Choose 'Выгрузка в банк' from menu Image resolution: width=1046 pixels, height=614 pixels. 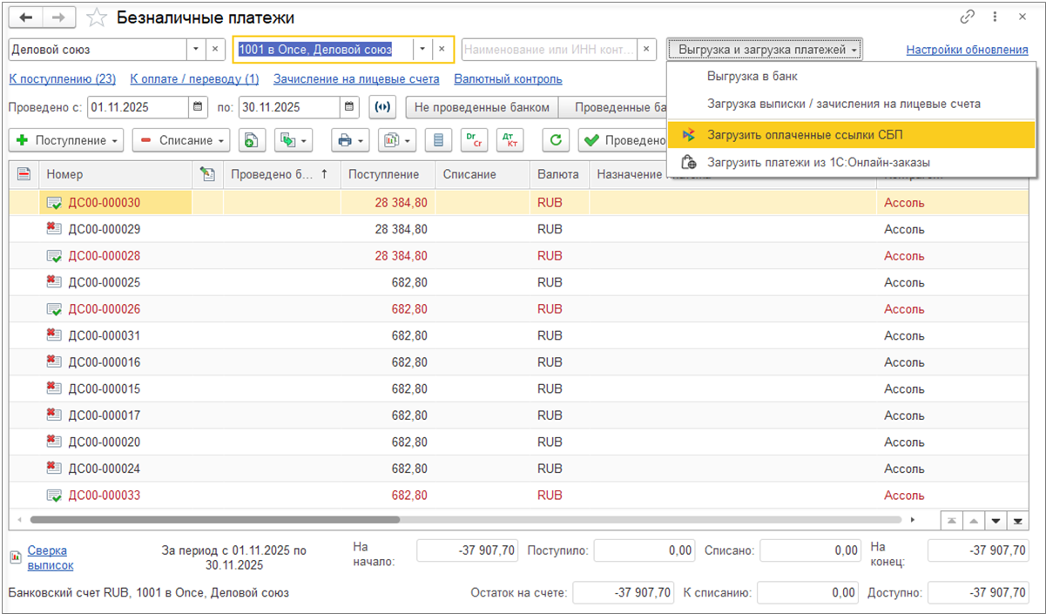click(x=752, y=77)
